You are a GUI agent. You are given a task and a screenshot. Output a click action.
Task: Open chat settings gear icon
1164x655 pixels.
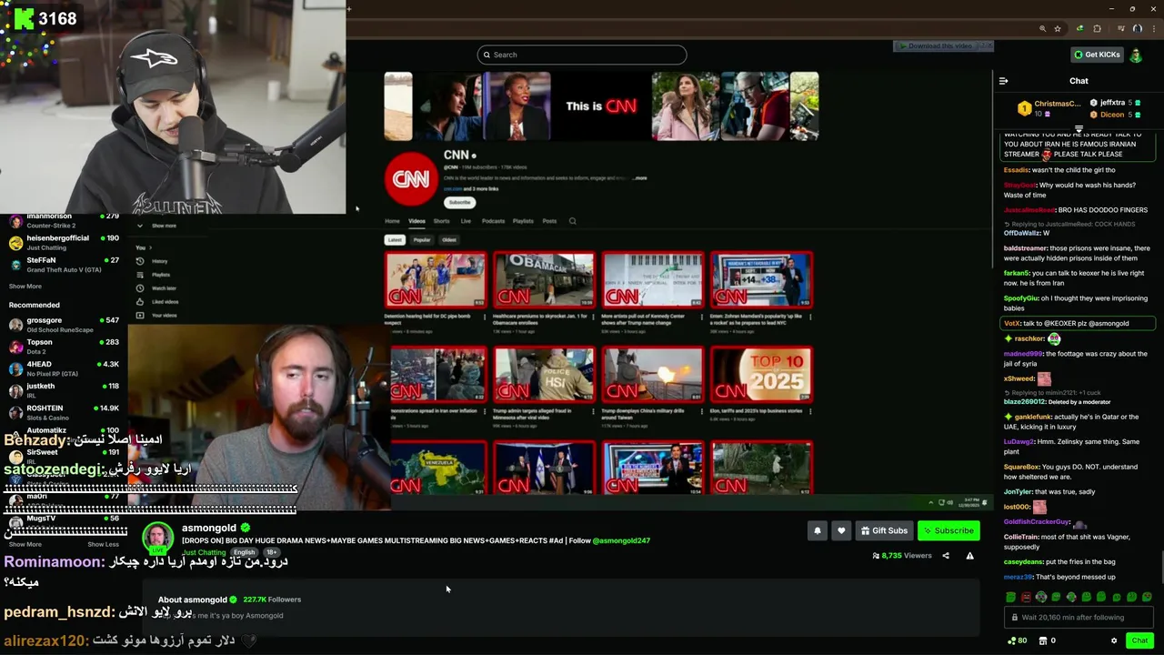click(1114, 640)
